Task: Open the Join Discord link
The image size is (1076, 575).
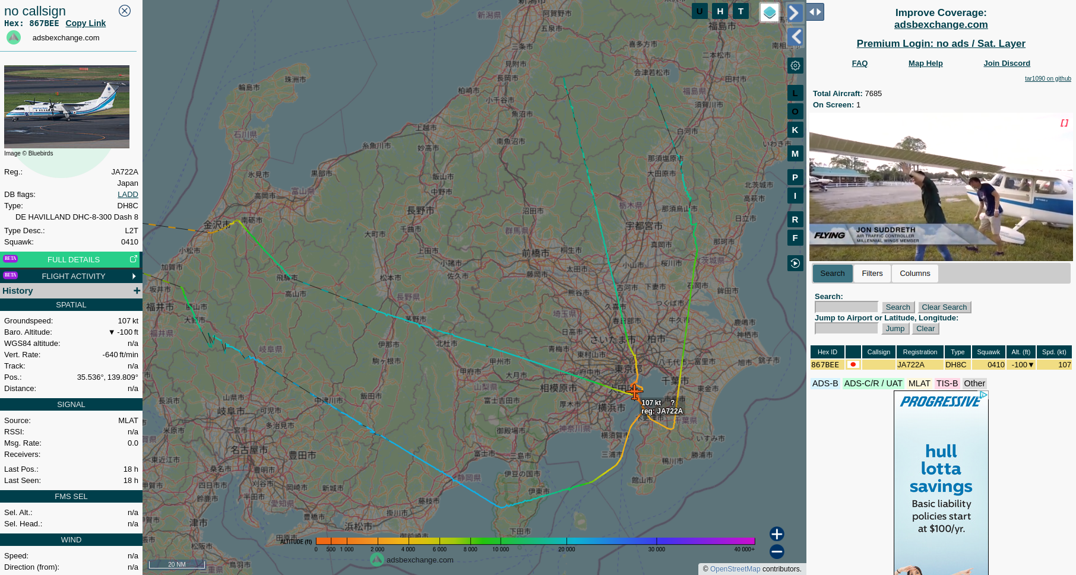Action: tap(1007, 63)
